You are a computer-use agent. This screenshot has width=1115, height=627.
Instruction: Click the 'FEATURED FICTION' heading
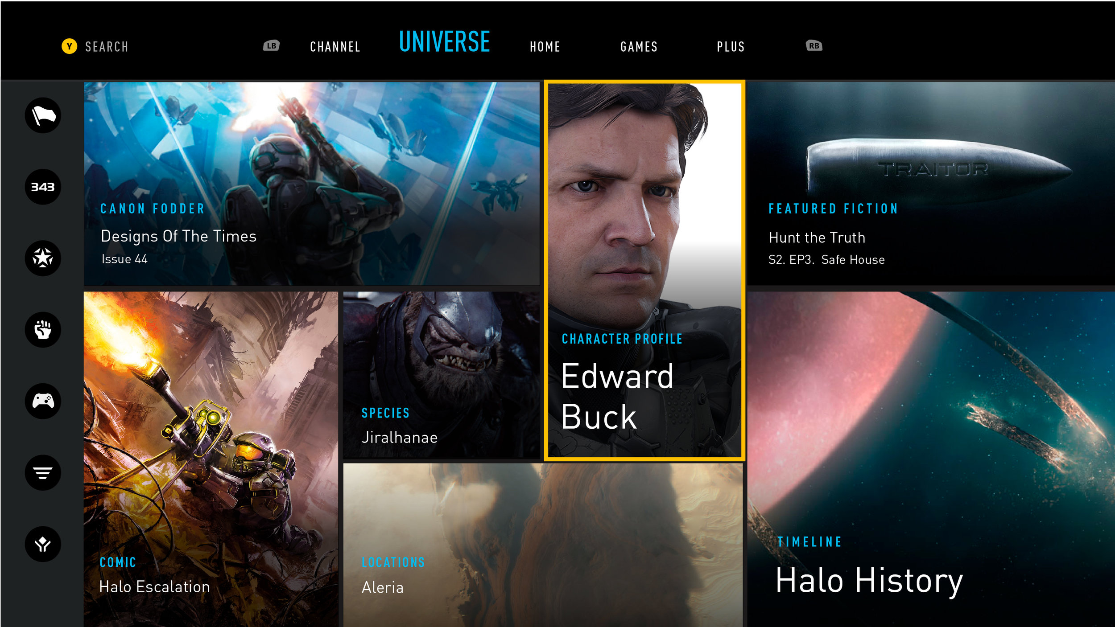pyautogui.click(x=833, y=209)
